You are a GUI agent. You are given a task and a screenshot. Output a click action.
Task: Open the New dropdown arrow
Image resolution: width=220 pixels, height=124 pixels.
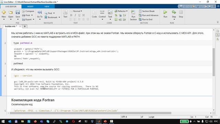click(4, 19)
